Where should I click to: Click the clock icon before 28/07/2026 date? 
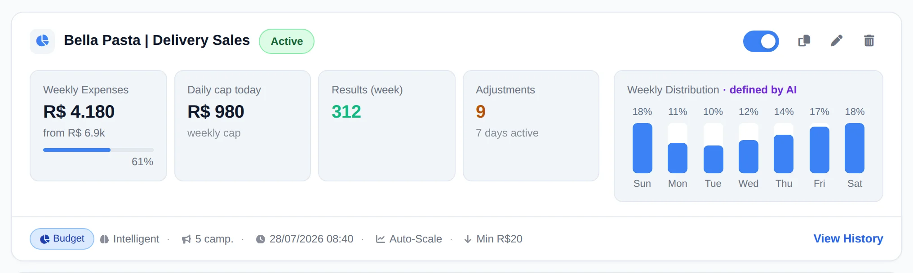coord(261,239)
